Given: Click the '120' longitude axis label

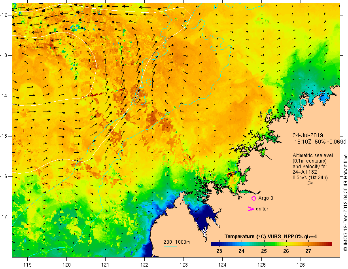Looking at the screenshot, I should 66,265.
